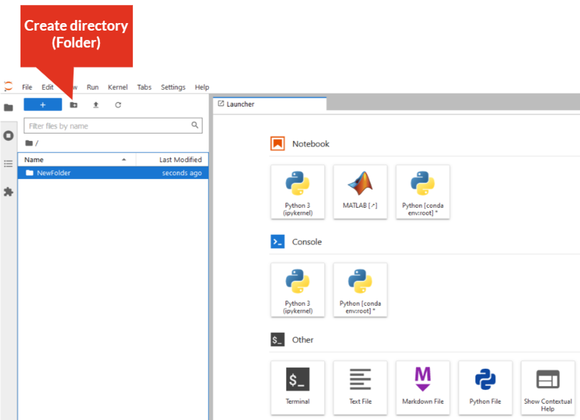Open the File menu
The height and width of the screenshot is (420, 580).
pyautogui.click(x=27, y=87)
